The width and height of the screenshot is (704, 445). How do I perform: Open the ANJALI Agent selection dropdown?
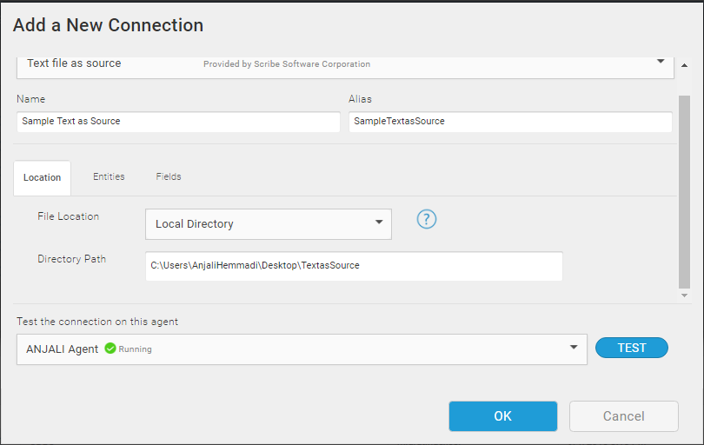573,349
